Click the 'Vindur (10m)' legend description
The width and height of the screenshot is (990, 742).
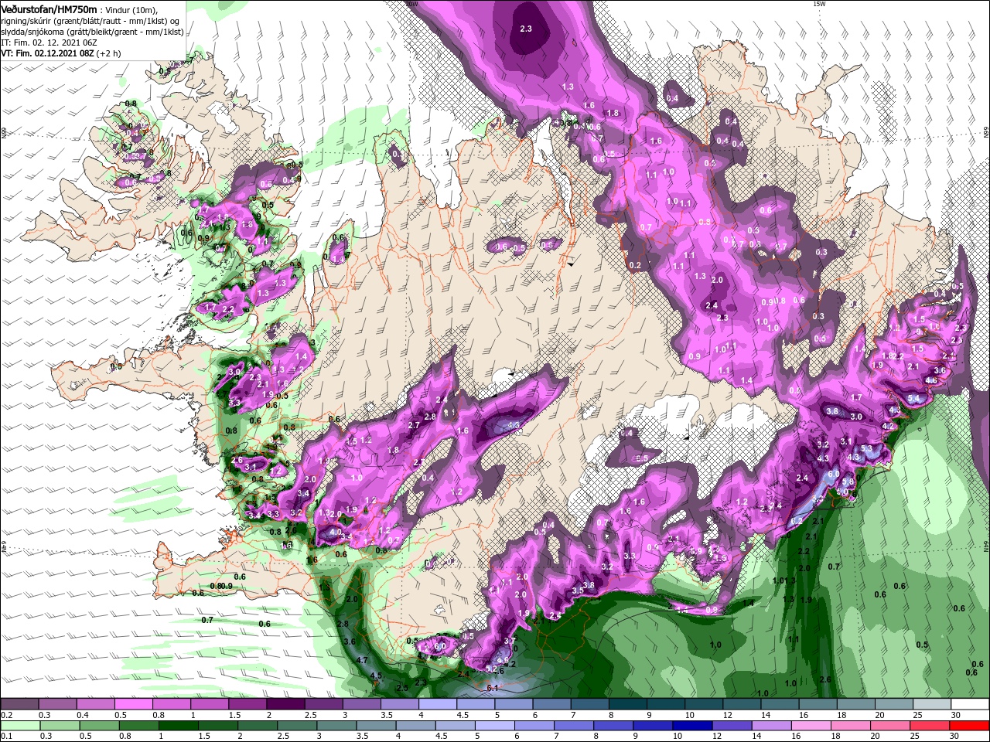coord(131,9)
